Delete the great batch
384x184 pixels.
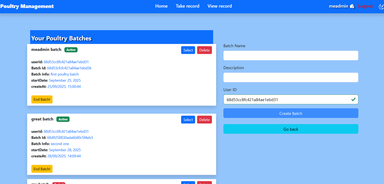coord(204,120)
